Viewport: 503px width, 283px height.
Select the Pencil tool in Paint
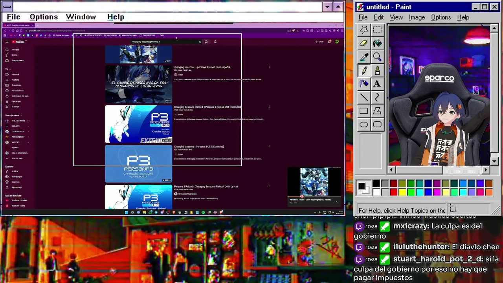[364, 70]
